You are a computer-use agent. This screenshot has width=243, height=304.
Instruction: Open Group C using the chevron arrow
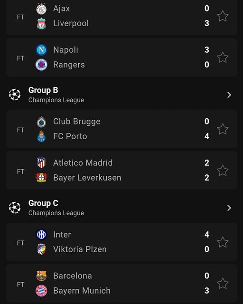click(229, 208)
